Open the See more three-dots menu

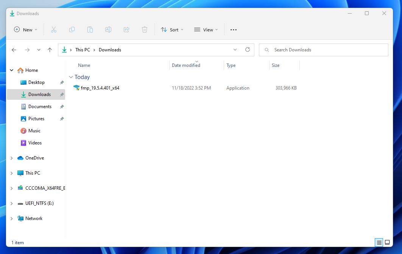tap(233, 30)
